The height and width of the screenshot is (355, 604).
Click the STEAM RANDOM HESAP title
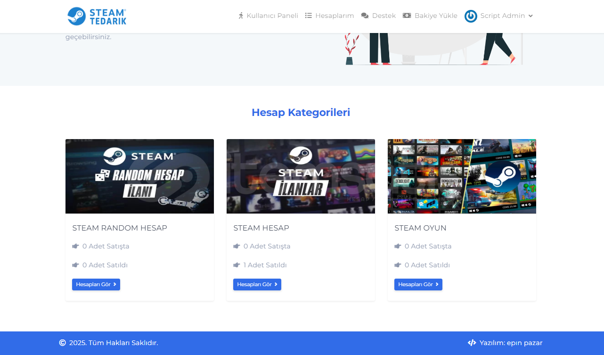(120, 228)
